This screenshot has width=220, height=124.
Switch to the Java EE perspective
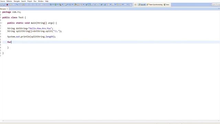coord(142,4)
